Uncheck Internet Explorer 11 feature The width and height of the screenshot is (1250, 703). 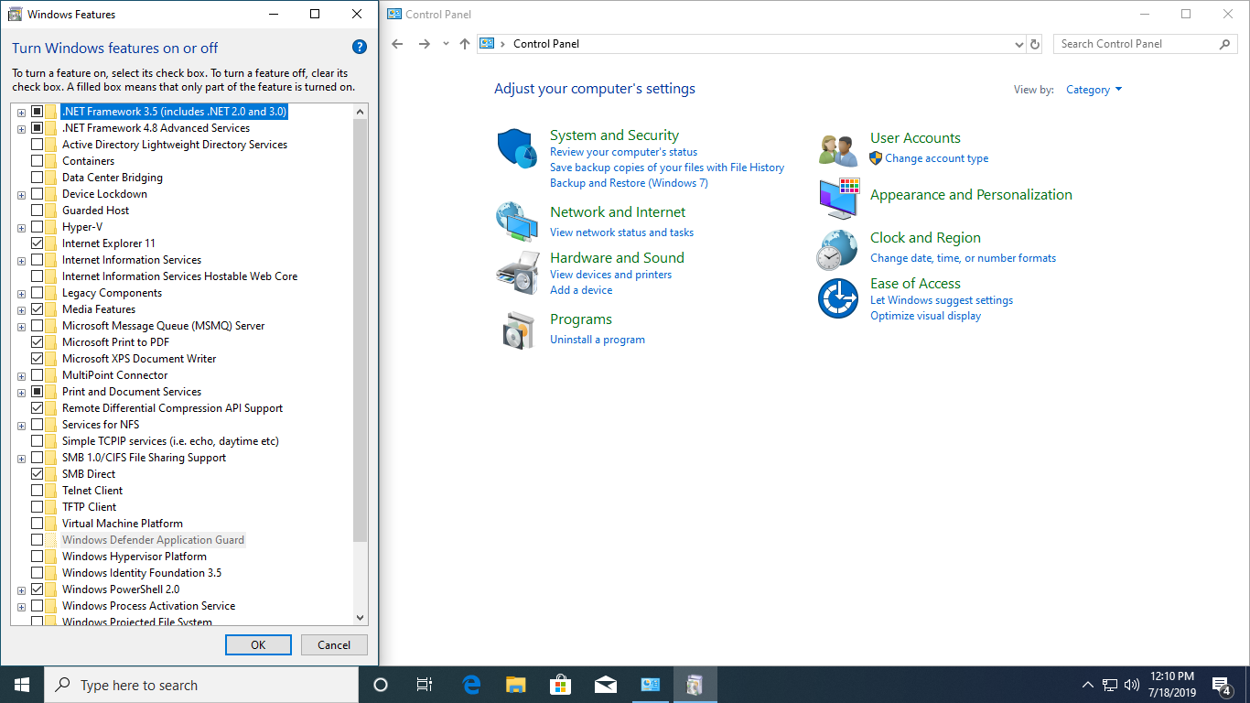(x=37, y=243)
